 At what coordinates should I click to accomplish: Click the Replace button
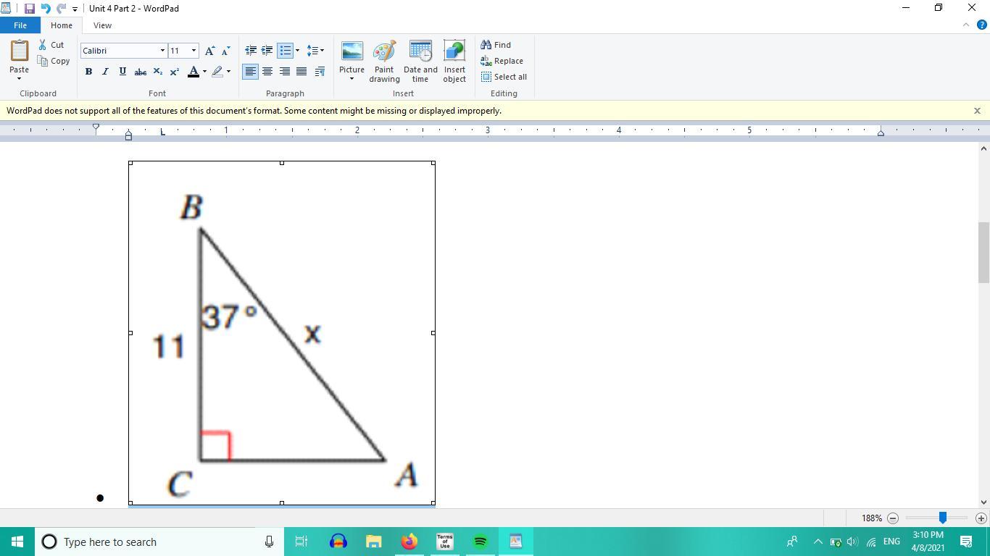point(502,61)
